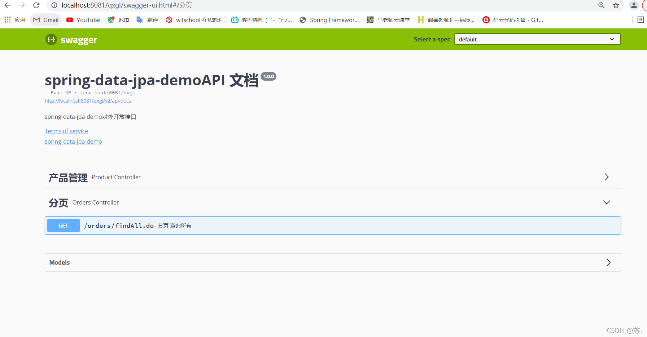The width and height of the screenshot is (647, 337).
Task: Open the 翻译 translate bookmark
Action: point(148,20)
